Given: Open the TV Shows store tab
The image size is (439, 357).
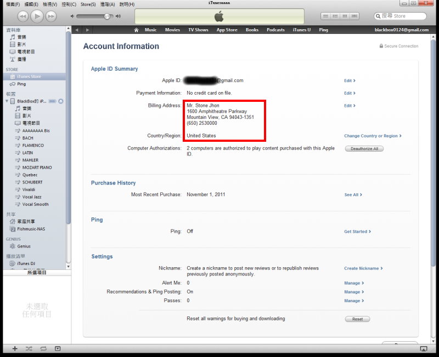Looking at the screenshot, I should click(x=198, y=30).
